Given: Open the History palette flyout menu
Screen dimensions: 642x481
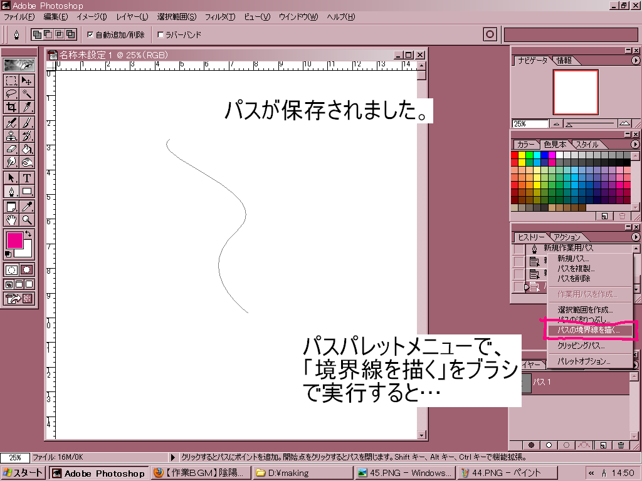Looking at the screenshot, I should pos(635,237).
